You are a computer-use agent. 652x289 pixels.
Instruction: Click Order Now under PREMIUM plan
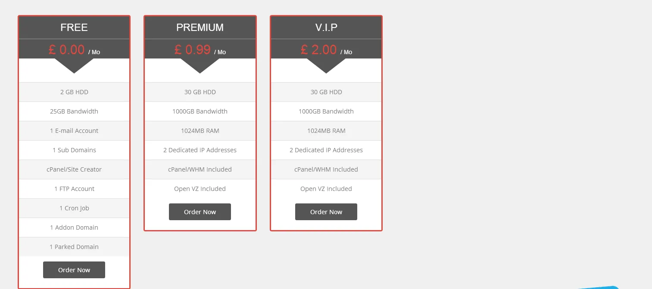(x=200, y=212)
